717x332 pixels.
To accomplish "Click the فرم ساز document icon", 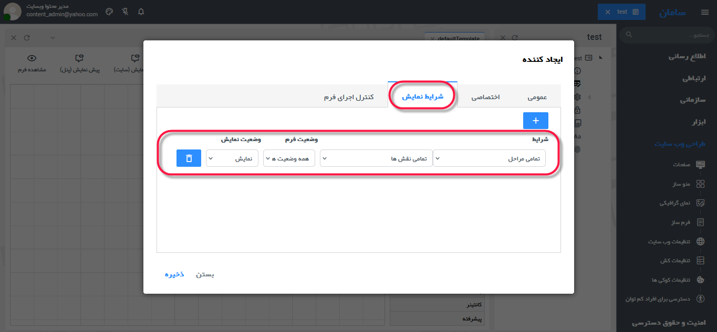I will pos(700,222).
